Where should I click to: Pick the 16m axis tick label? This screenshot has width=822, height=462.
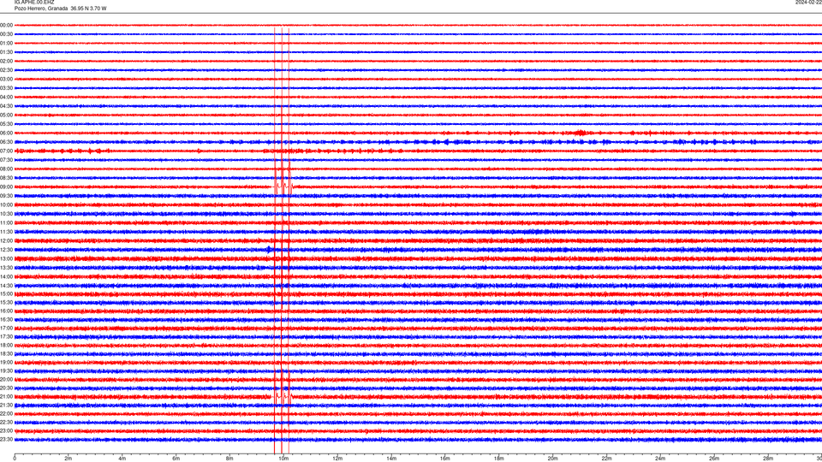coord(445,459)
